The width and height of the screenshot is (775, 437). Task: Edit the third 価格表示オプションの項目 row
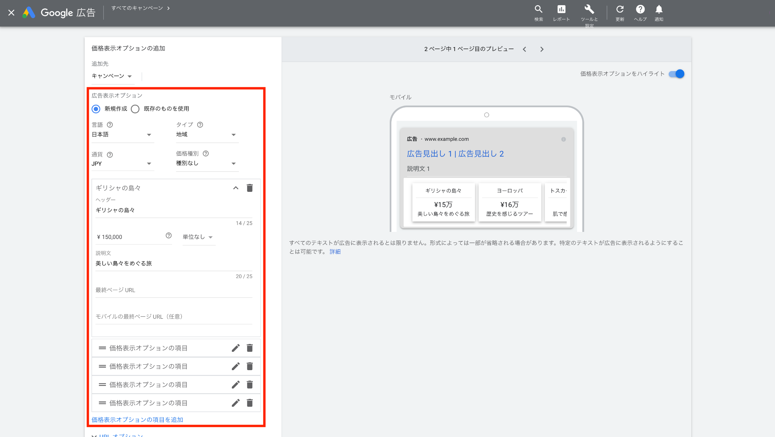coord(236,385)
